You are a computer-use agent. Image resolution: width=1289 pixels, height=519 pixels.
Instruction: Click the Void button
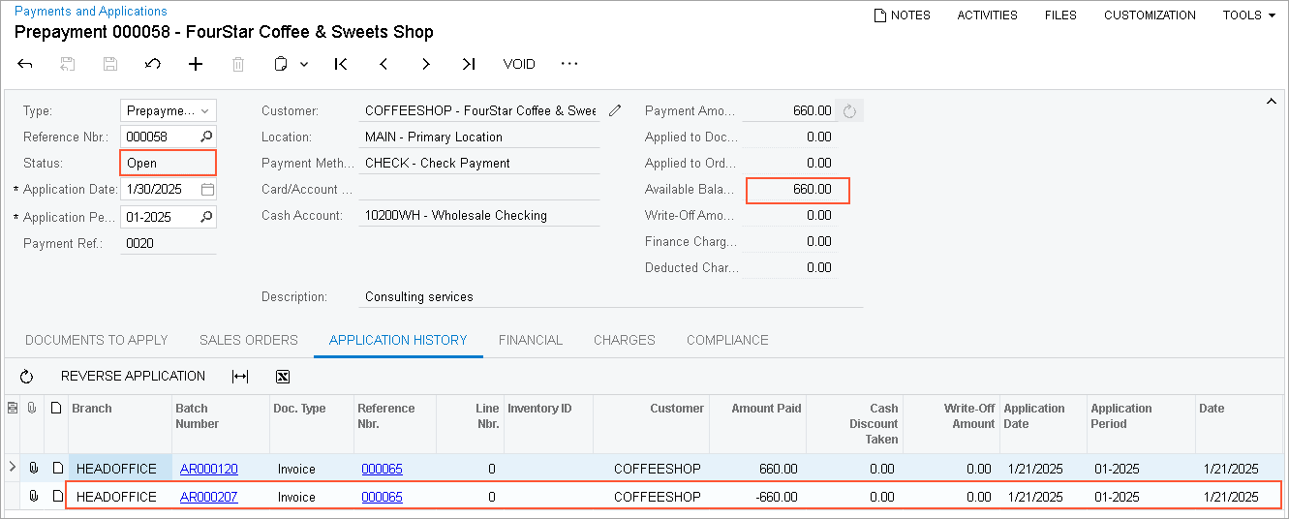519,64
